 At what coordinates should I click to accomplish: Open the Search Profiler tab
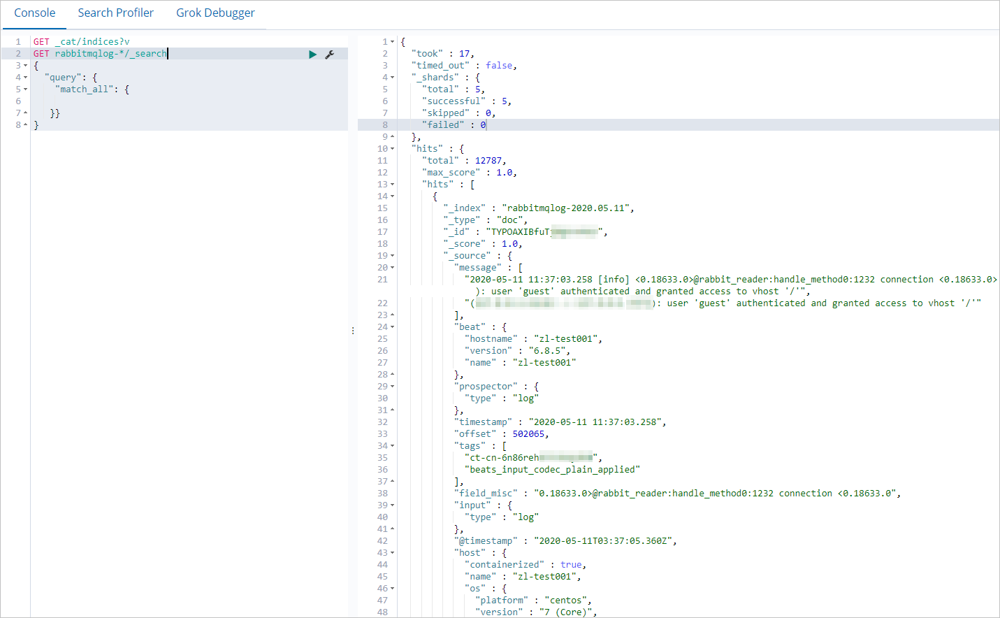(116, 13)
